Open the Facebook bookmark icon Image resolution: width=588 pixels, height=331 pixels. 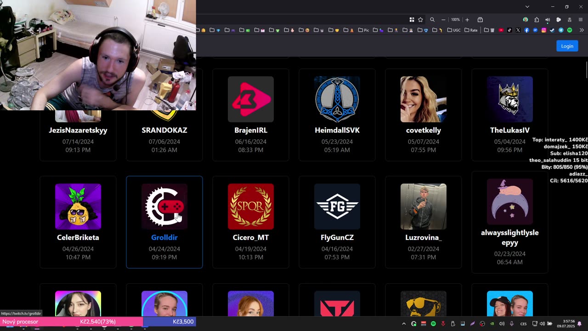[527, 30]
